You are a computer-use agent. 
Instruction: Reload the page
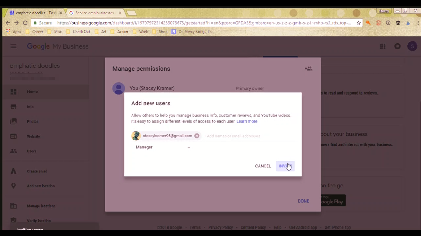(x=25, y=23)
